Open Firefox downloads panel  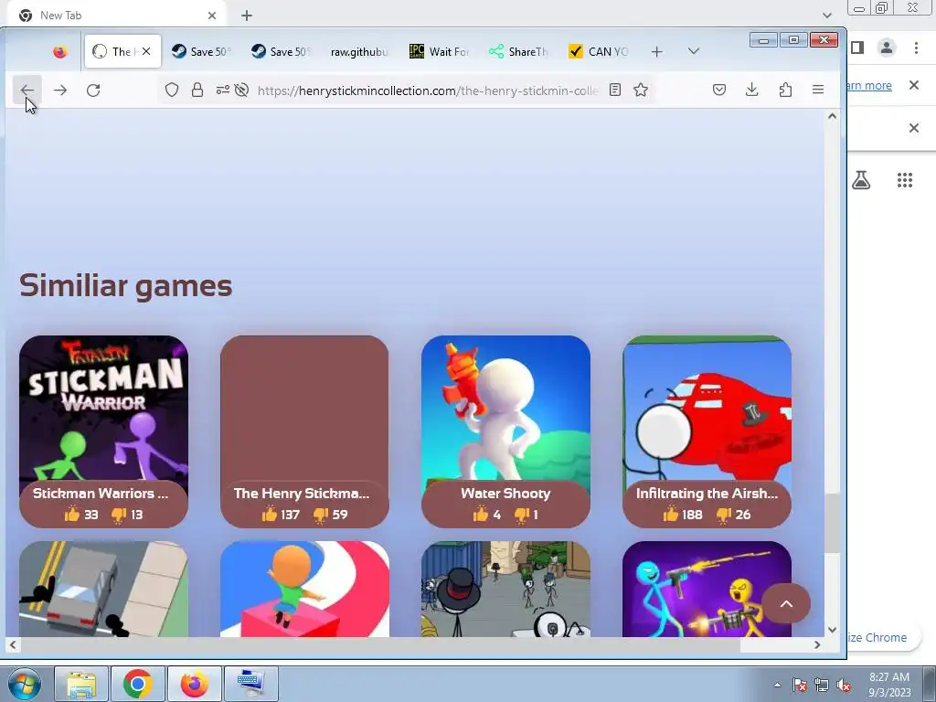752,90
